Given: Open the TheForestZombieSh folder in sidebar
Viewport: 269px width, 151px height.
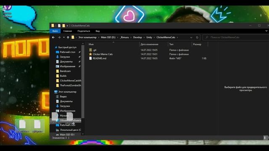Looking at the screenshot, I should point(70,85).
